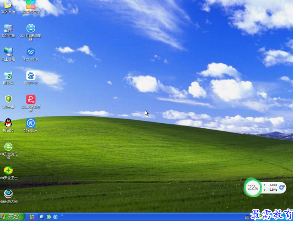Image resolution: width=296 pixels, height=226 pixels.
Task: Expand the quick launch chevron overflow
Action: click(62, 215)
